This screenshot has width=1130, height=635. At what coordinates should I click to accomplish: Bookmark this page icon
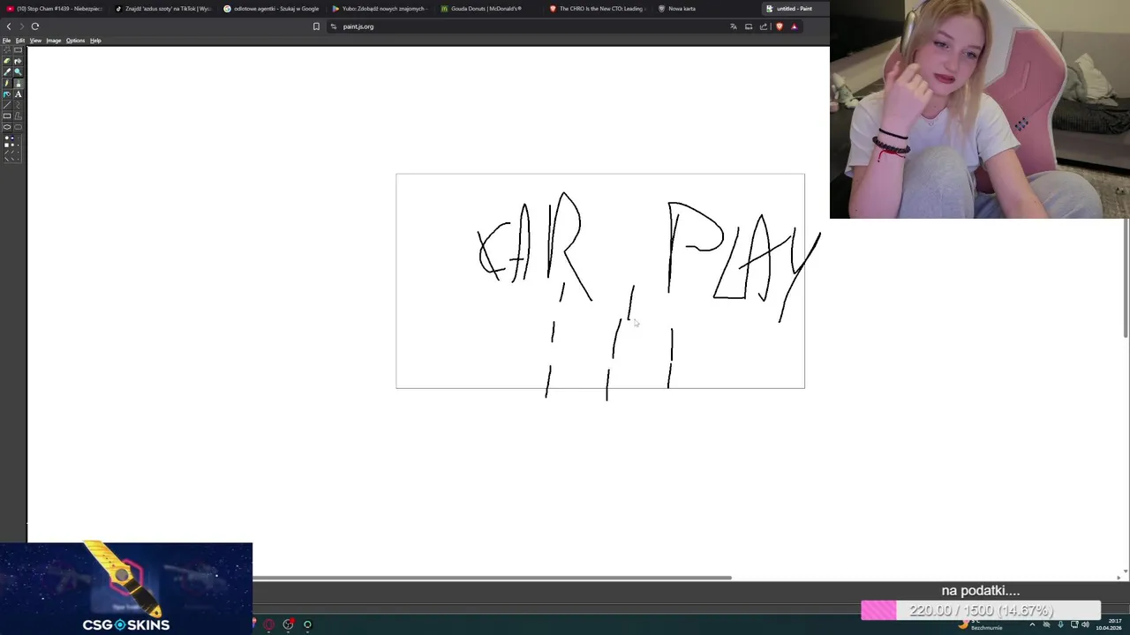316,26
